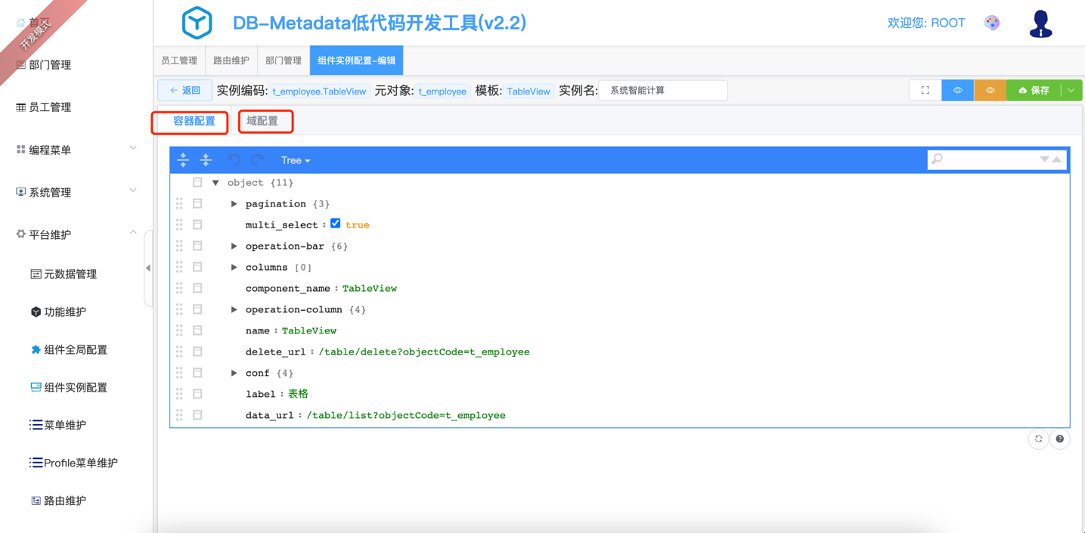Viewport: 1085px width, 533px height.
Task: Switch to the 路由维护 tab
Action: [231, 60]
